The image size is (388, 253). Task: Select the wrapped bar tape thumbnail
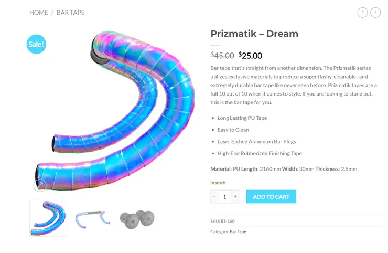[48, 219]
